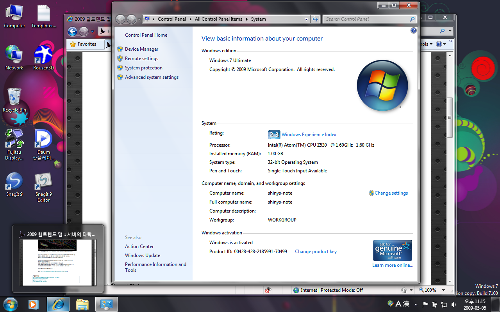Expand arrow after All Control Panel Items
500x312 pixels.
[x=246, y=19]
